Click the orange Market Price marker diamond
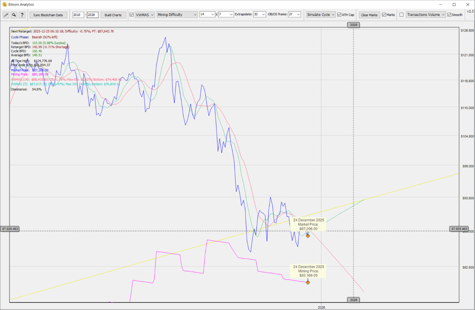This screenshot has width=475, height=310. point(308,236)
